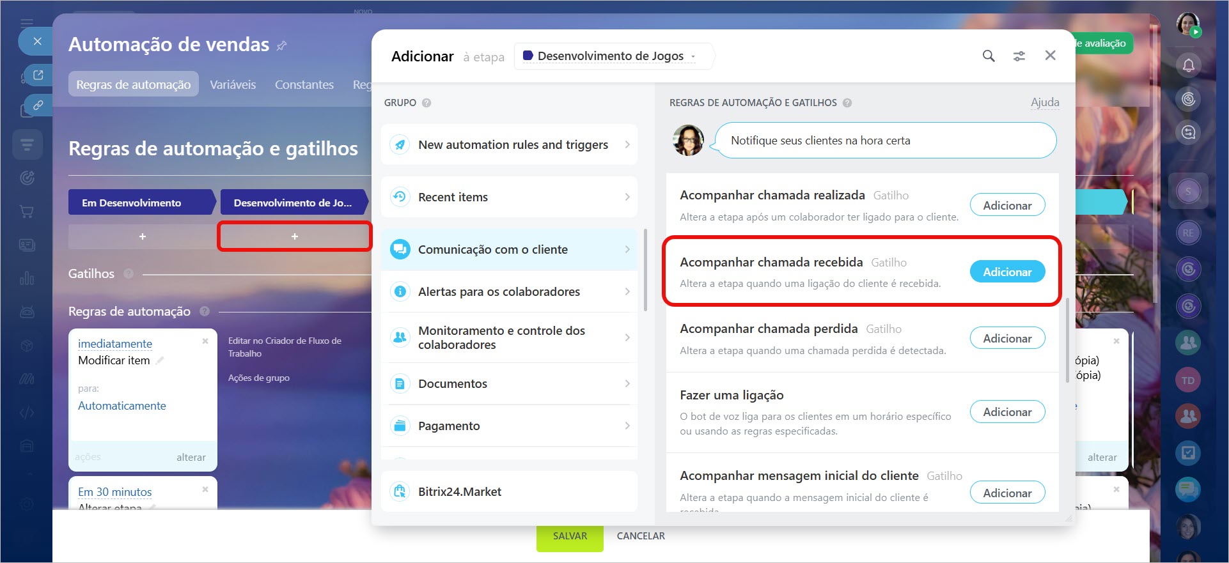Click the green SALVAR button

(569, 536)
